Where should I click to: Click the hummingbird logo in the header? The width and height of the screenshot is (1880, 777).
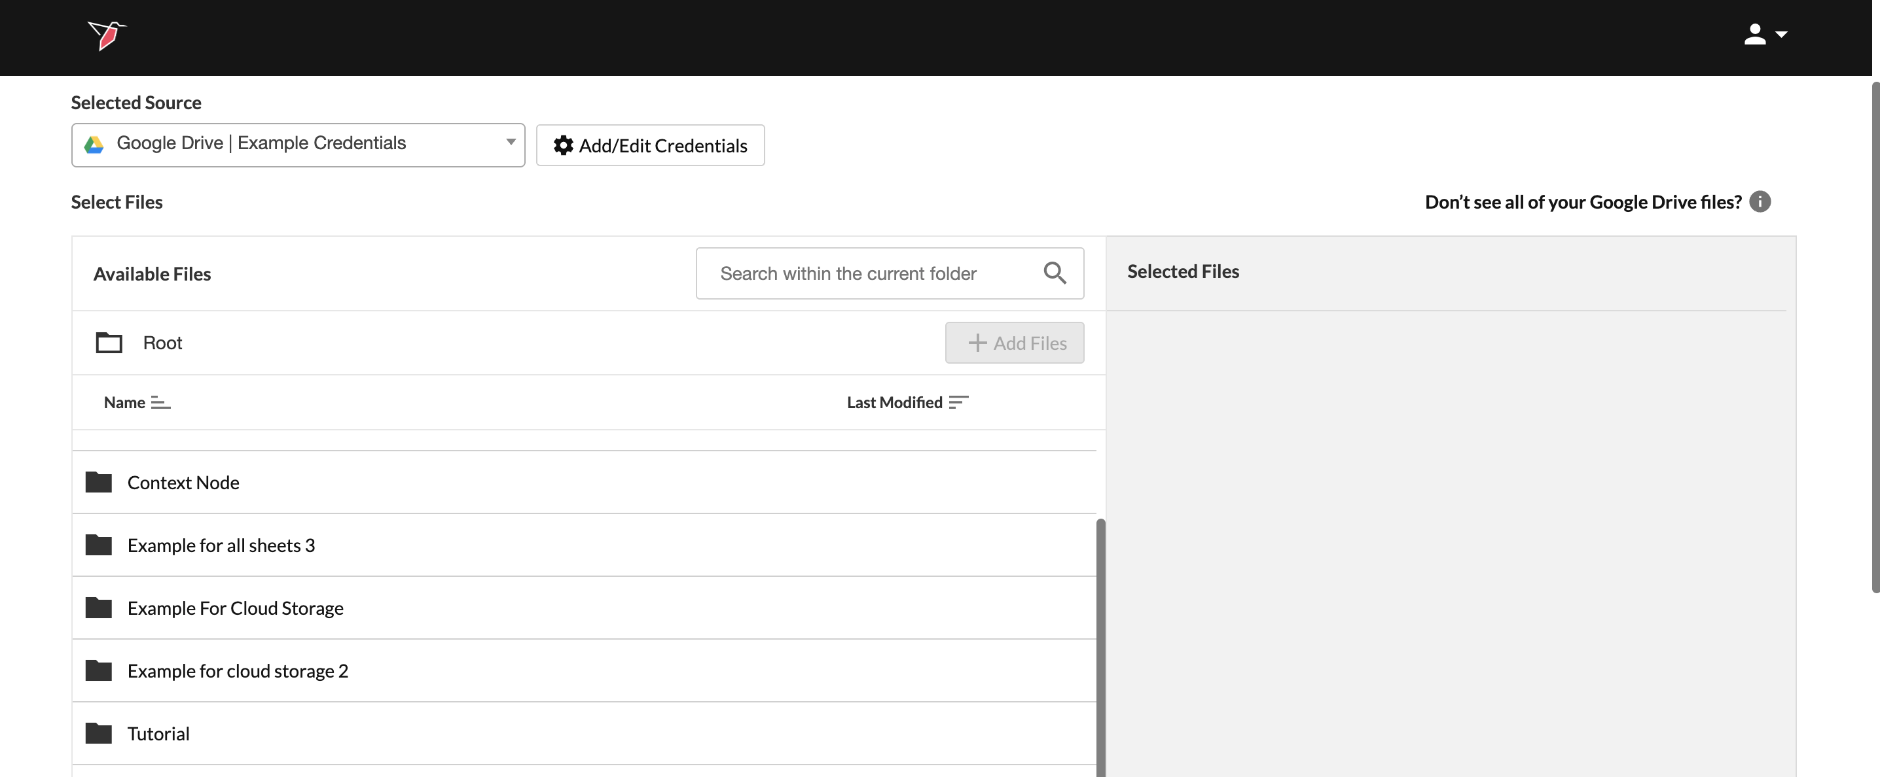pyautogui.click(x=107, y=35)
